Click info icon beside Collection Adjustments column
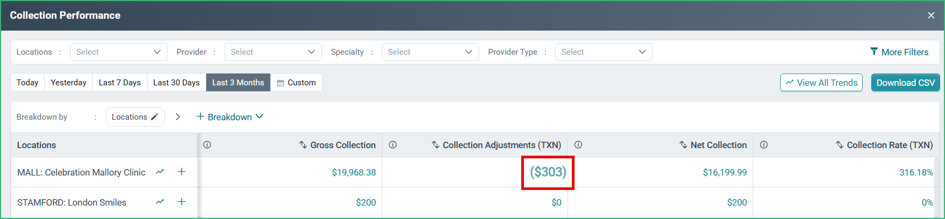 (393, 145)
